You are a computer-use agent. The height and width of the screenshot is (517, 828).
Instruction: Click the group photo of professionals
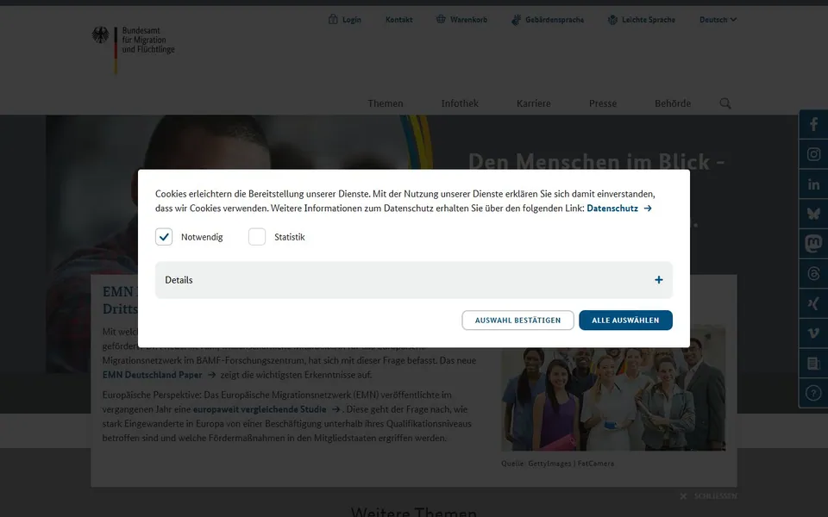coord(613,388)
